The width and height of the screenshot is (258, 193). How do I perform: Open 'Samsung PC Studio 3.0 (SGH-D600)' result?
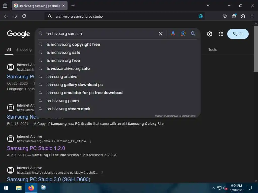pyautogui.click(x=49, y=179)
